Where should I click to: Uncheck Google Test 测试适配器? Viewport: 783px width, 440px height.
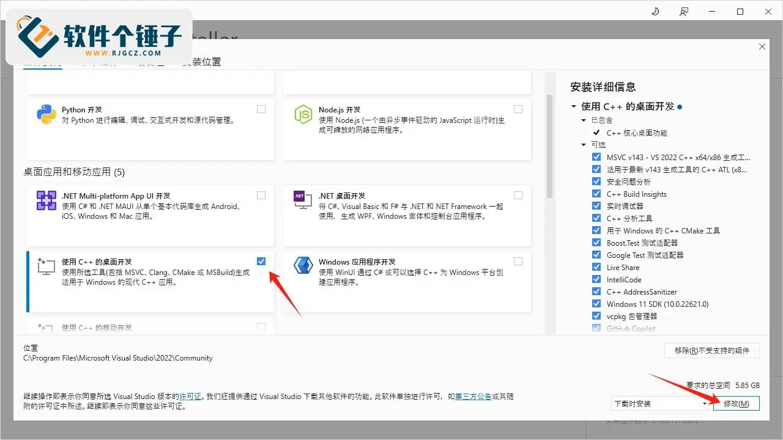[596, 255]
